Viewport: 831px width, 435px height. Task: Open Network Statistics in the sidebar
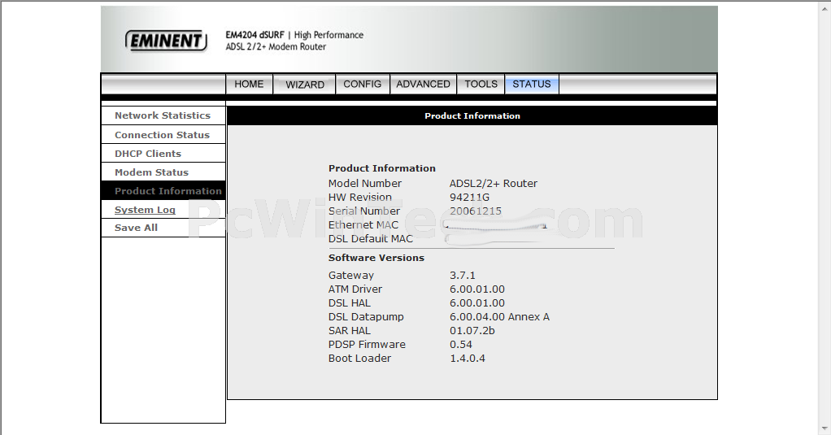(x=163, y=115)
